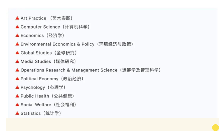This screenshot has height=138, width=219.
Task: Click the Political Economy list item
Action: 52,79
